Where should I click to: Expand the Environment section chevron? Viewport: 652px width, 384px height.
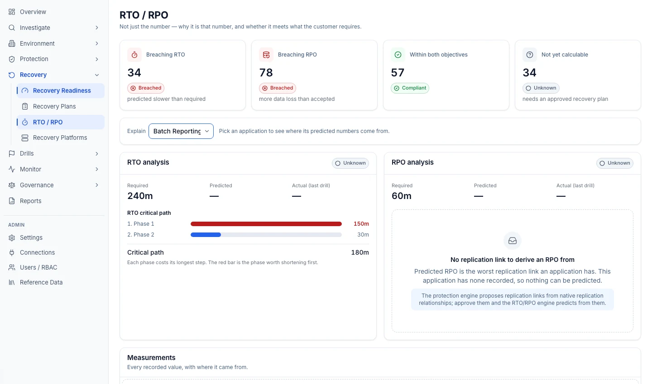97,43
